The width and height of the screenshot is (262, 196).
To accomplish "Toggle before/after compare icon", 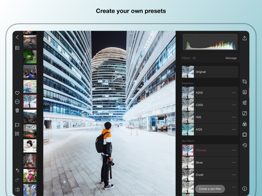I will tap(17, 189).
